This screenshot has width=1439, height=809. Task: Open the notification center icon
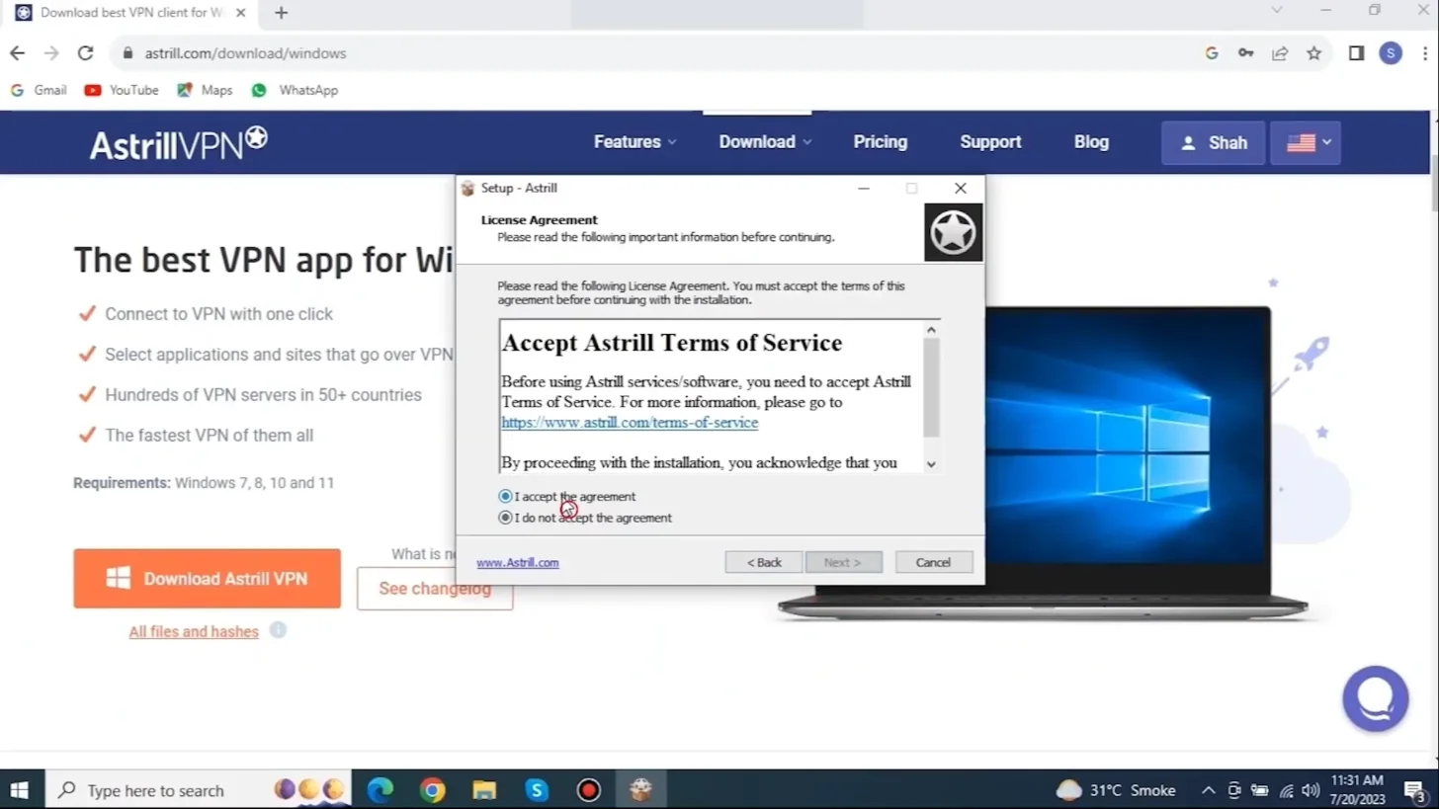(x=1413, y=790)
